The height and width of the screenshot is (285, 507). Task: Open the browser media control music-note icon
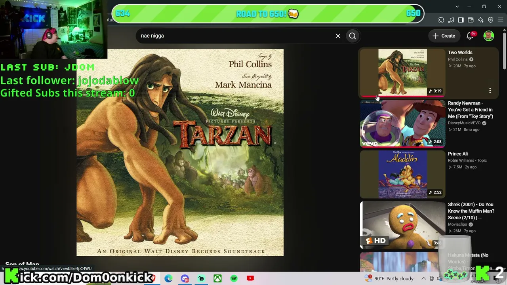coord(451,20)
